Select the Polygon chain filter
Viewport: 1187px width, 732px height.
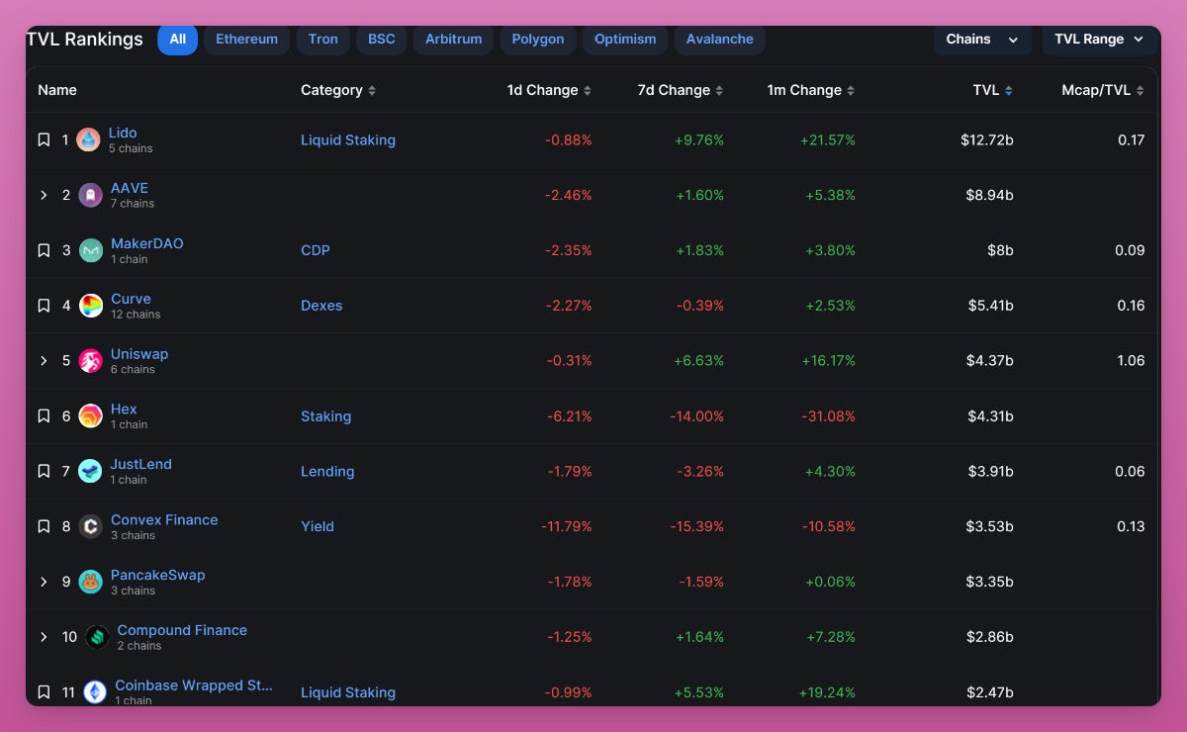coord(538,40)
